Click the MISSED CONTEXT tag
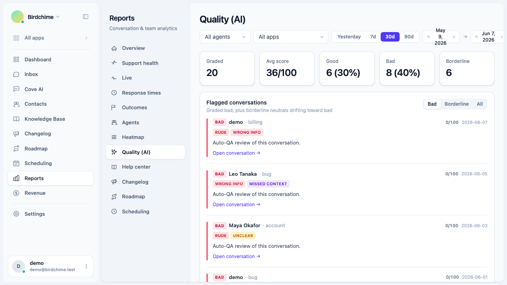507x285 pixels. click(x=268, y=184)
